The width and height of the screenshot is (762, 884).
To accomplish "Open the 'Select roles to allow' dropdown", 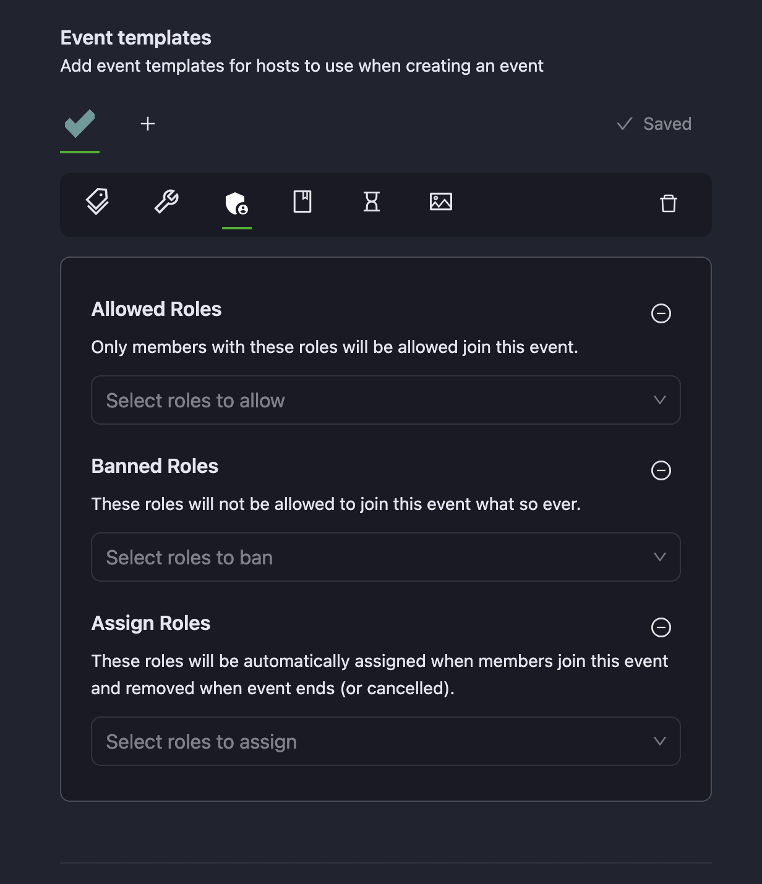I will [x=386, y=400].
